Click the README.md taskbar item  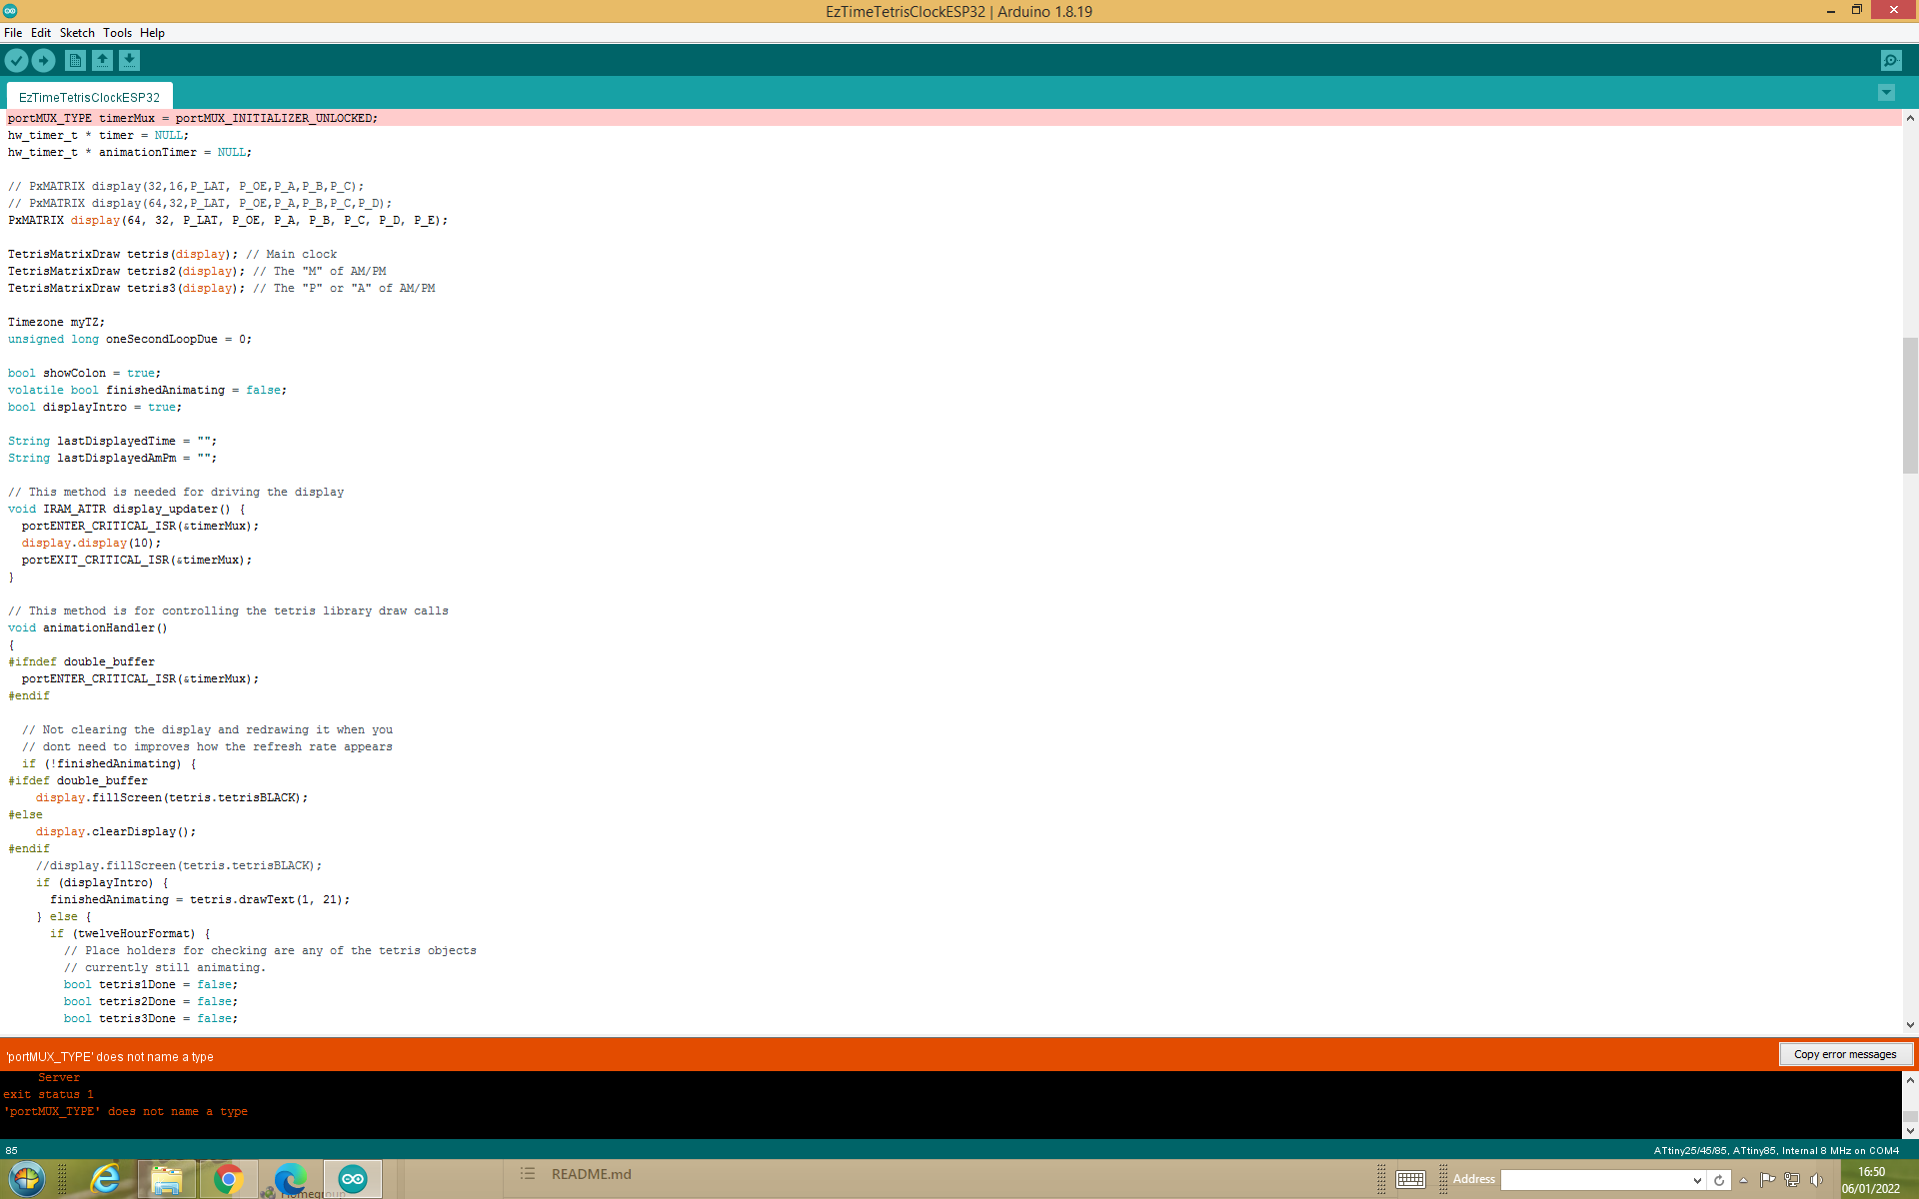click(590, 1174)
